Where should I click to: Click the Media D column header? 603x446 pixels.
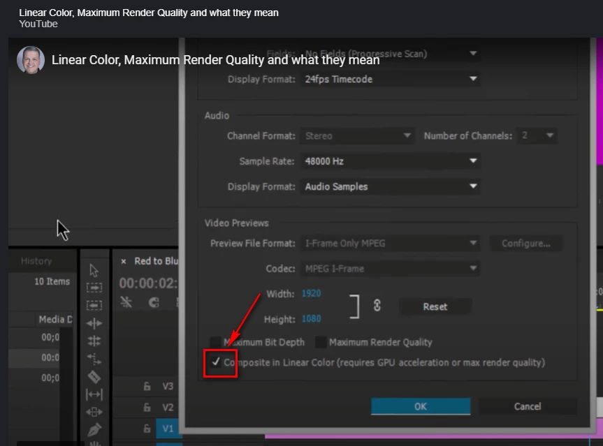tap(55, 319)
